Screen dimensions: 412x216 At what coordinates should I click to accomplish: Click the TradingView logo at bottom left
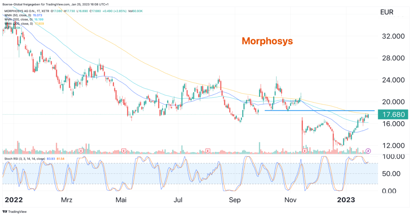pos(14,212)
